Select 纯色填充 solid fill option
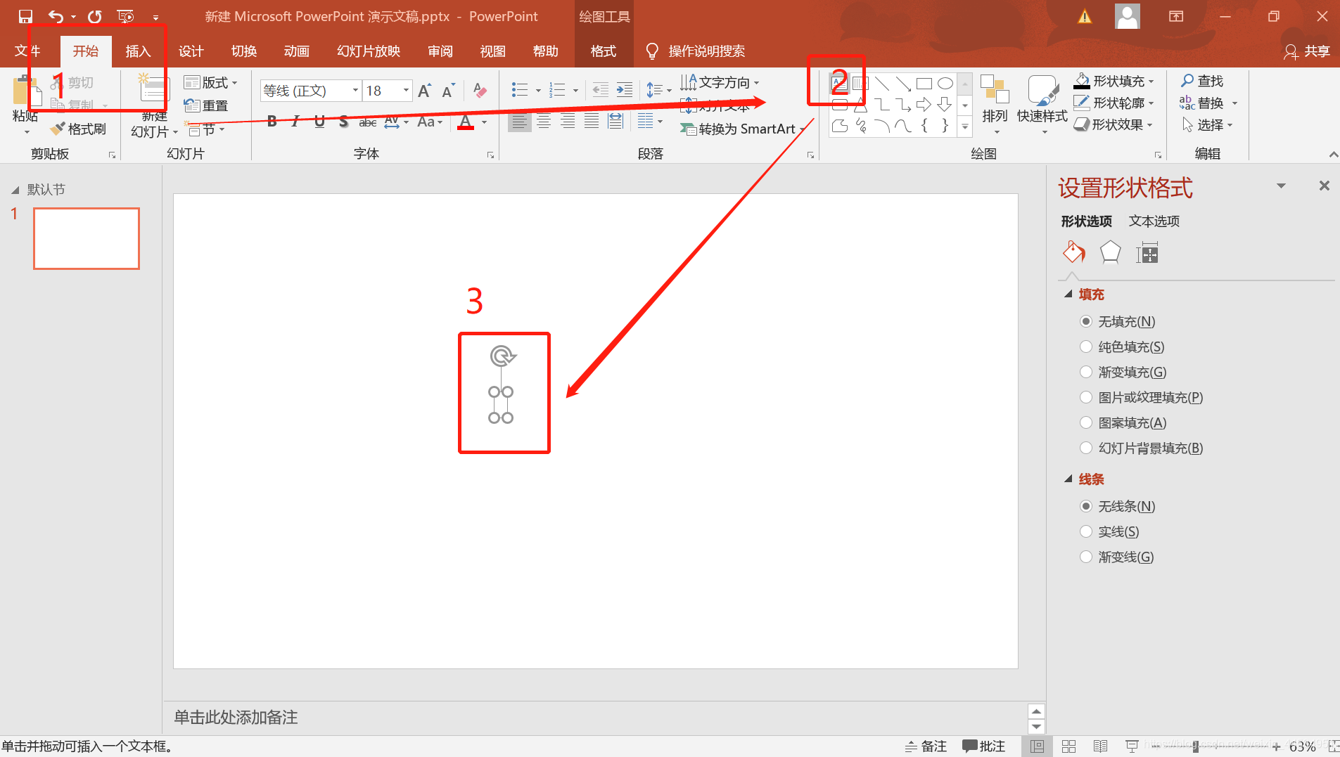Screen dimensions: 1340x757 [x=1086, y=347]
